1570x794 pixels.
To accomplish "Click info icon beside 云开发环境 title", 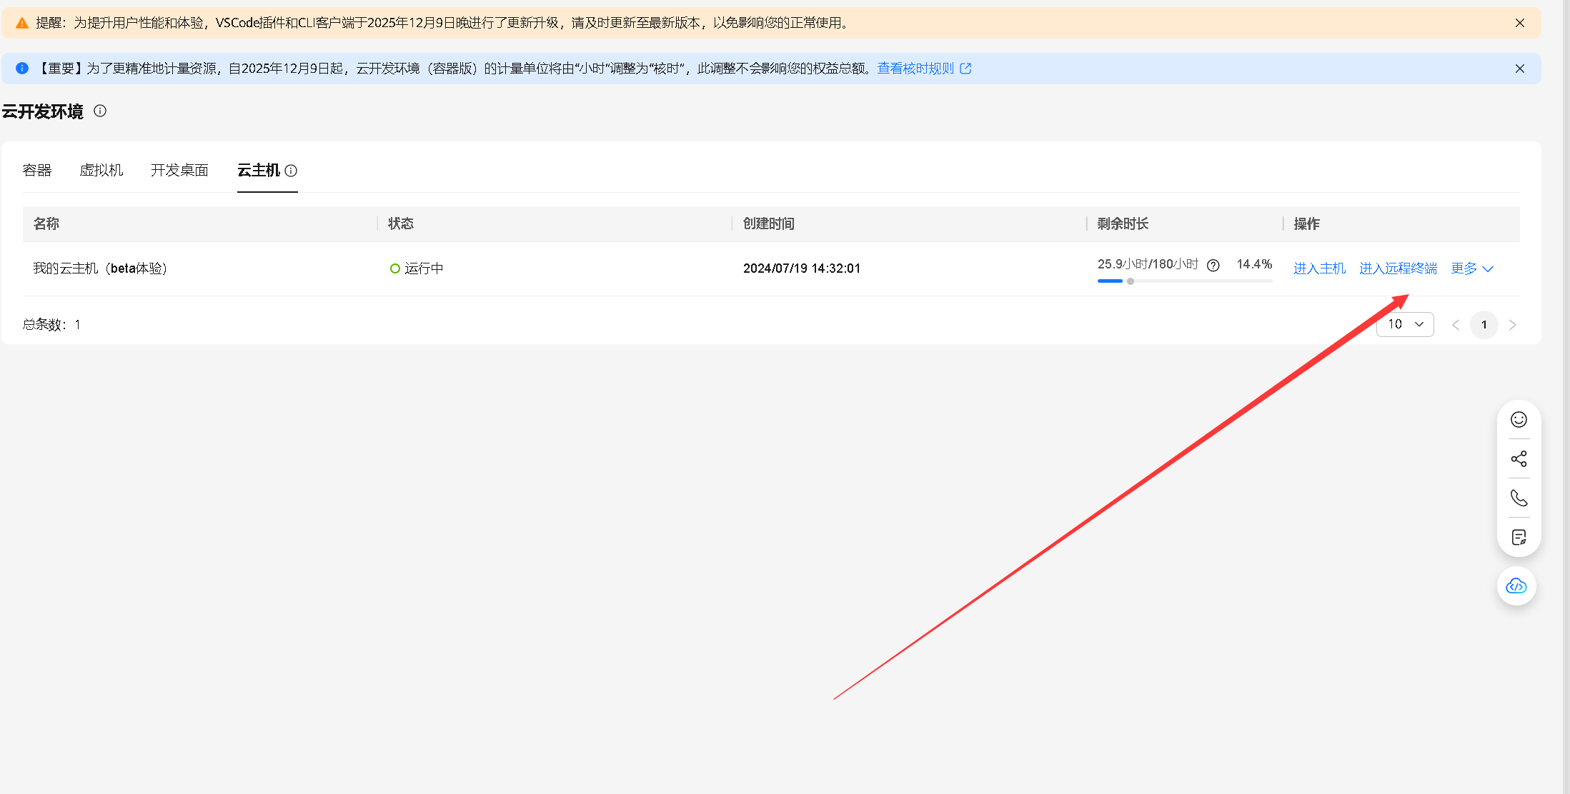I will 100,111.
